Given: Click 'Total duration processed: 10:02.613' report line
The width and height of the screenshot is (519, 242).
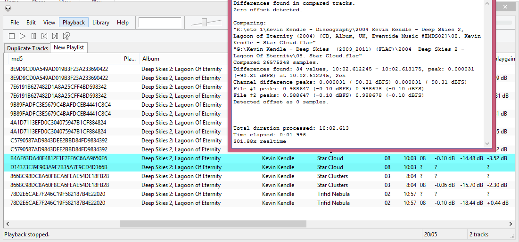Looking at the screenshot, I should [291, 128].
